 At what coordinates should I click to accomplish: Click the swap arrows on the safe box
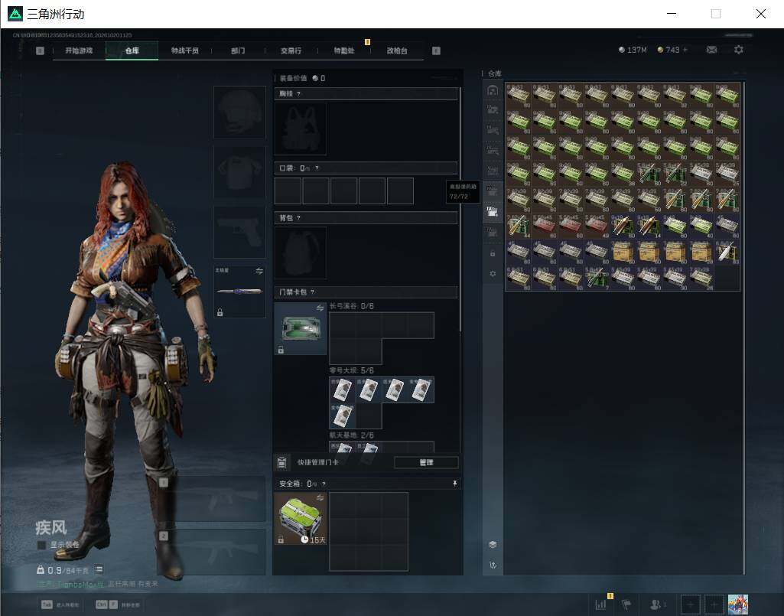tap(320, 498)
